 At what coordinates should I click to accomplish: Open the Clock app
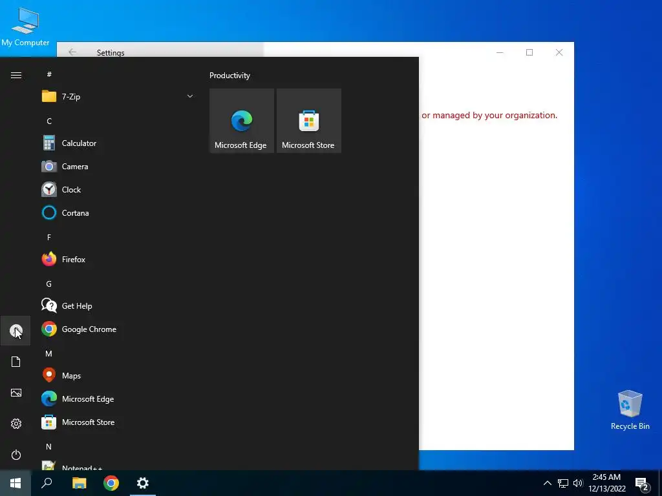(x=118, y=189)
